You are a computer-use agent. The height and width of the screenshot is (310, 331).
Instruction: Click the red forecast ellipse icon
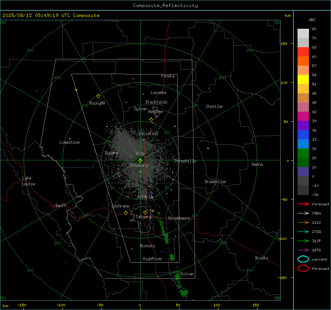pos(303,268)
